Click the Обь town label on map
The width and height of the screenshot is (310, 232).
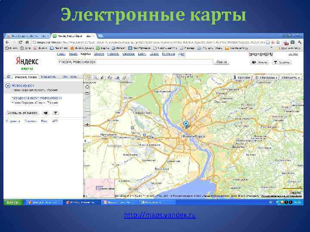tap(151, 137)
